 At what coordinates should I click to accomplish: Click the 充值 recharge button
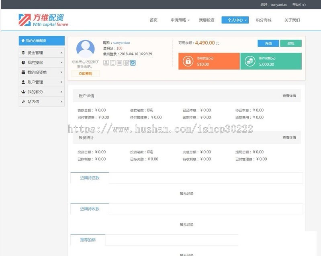tap(268, 43)
